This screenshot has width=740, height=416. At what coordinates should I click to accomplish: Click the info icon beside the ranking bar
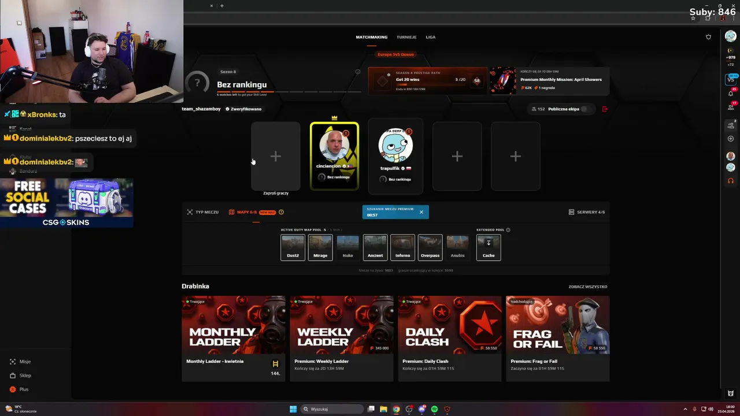pos(358,72)
